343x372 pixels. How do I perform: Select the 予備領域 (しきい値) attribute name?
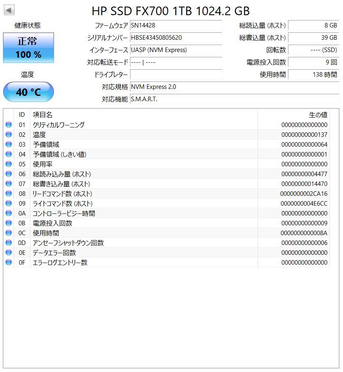(x=59, y=154)
